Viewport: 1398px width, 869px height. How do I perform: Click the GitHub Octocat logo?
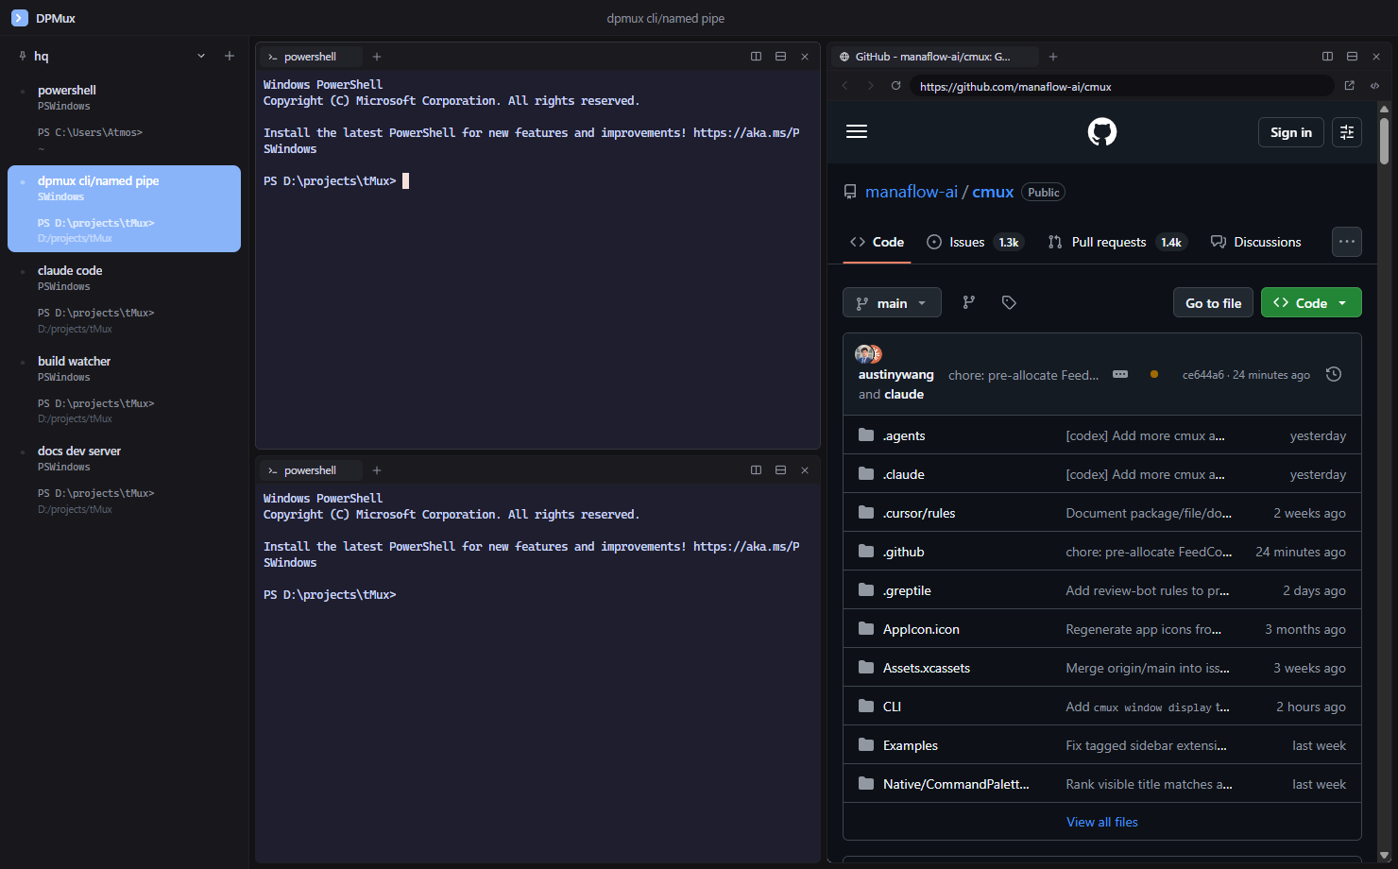pos(1102,131)
